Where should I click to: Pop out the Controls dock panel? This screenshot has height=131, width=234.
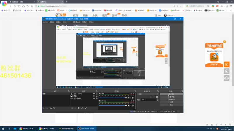(x=182, y=91)
